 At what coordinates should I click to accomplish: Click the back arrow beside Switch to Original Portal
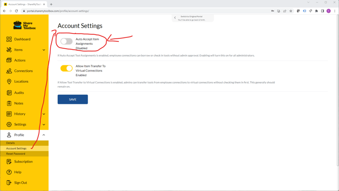pyautogui.click(x=175, y=18)
